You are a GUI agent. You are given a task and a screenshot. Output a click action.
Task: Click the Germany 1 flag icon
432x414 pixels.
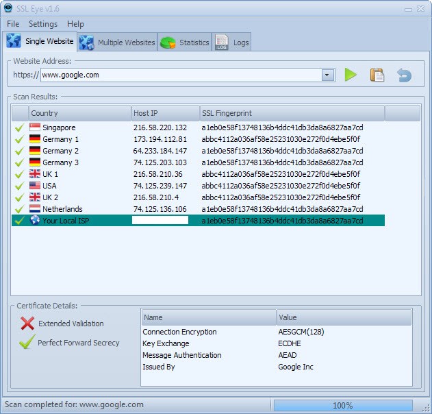click(x=35, y=138)
